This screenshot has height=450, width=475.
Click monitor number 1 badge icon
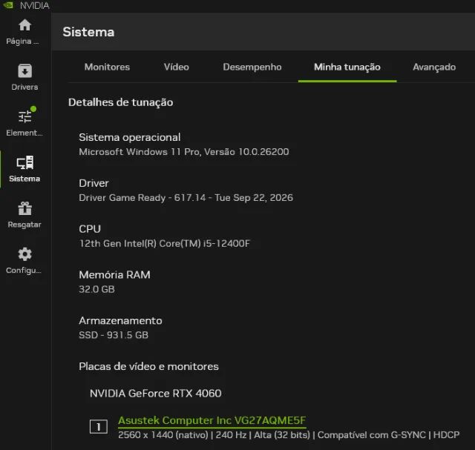click(x=99, y=427)
